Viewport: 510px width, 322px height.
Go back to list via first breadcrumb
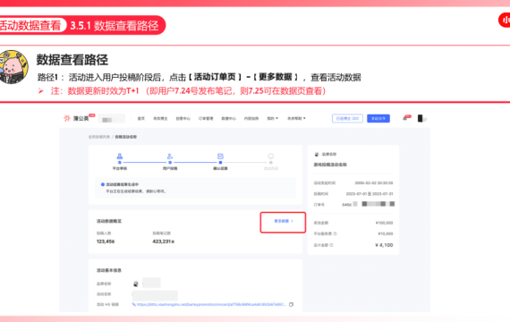pos(99,137)
